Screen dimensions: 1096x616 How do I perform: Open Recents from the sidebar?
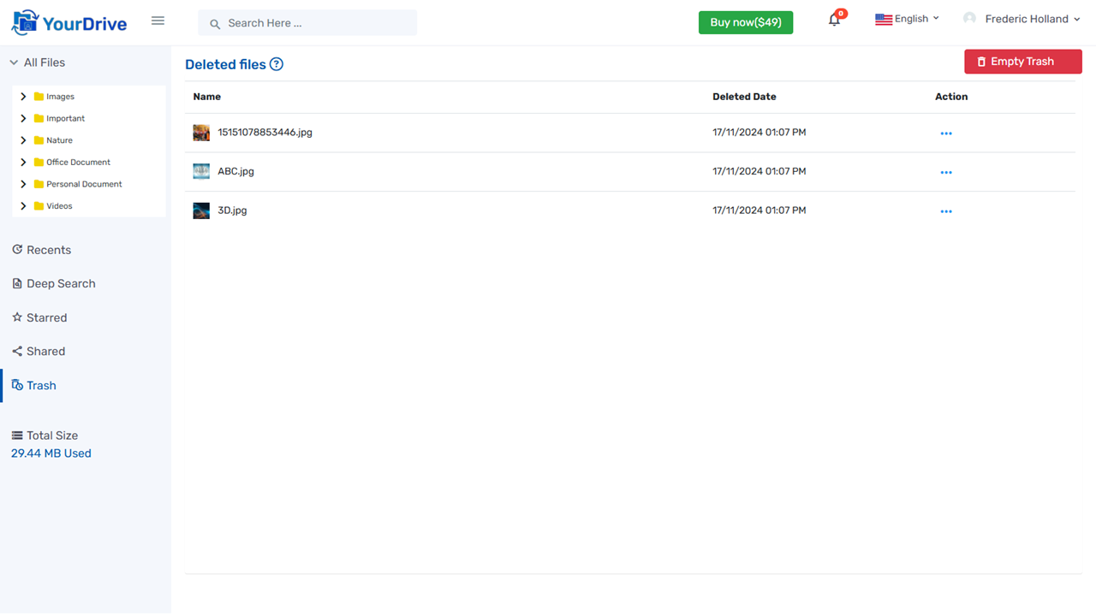tap(15, 249)
